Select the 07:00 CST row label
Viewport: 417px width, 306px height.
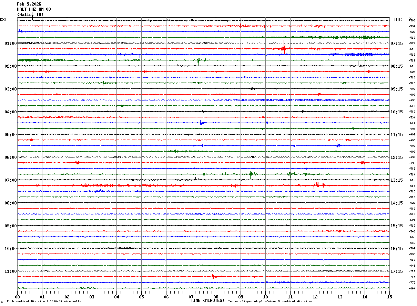click(x=11, y=180)
